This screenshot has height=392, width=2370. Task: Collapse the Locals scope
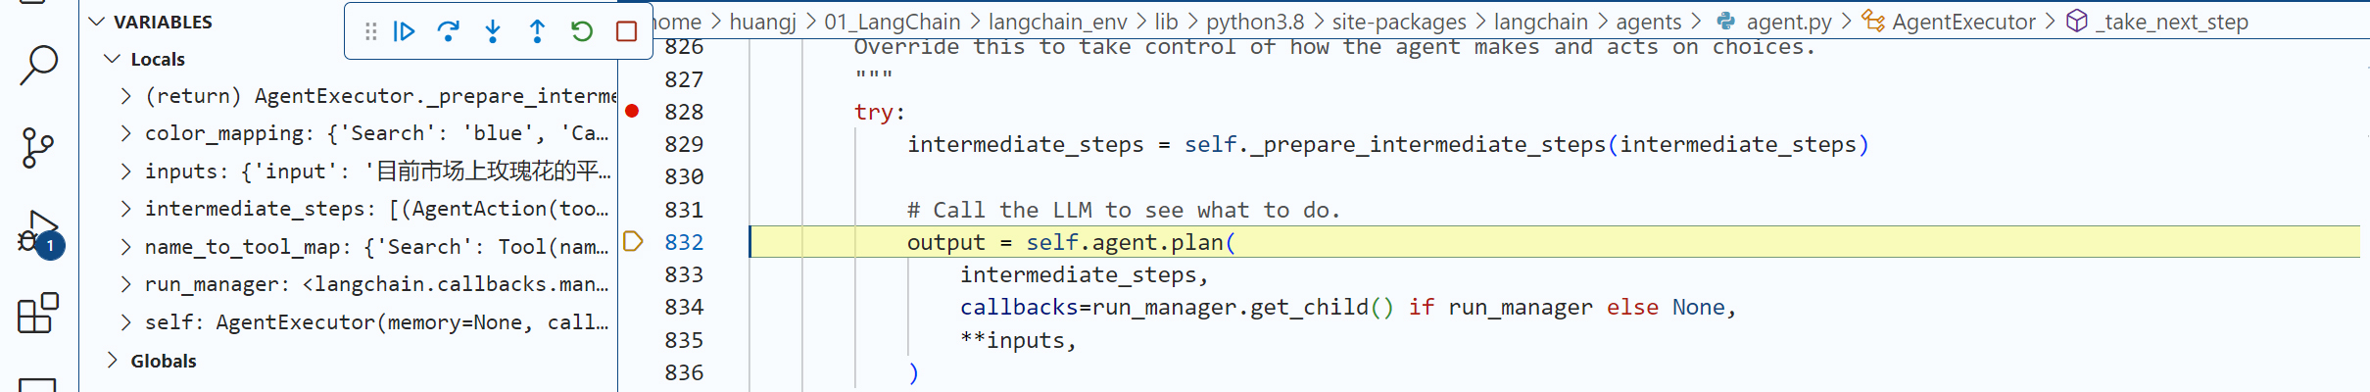pos(113,59)
